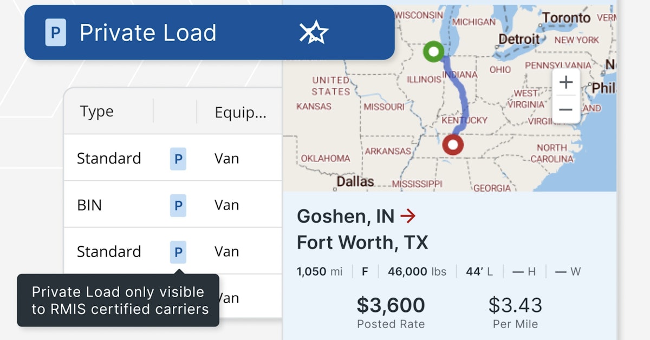
Task: Click the $3.43 Per Mile figure
Action: pos(516,305)
